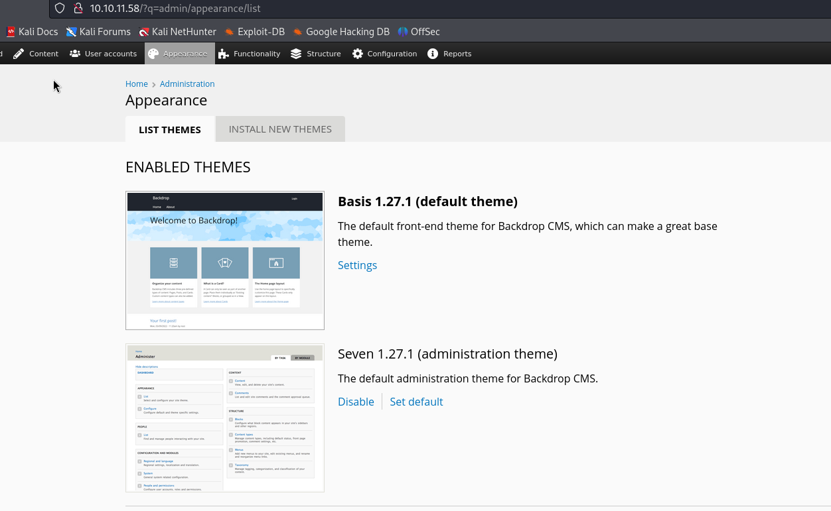Click the Basis theme preview thumbnail
Image resolution: width=831 pixels, height=511 pixels.
225,260
